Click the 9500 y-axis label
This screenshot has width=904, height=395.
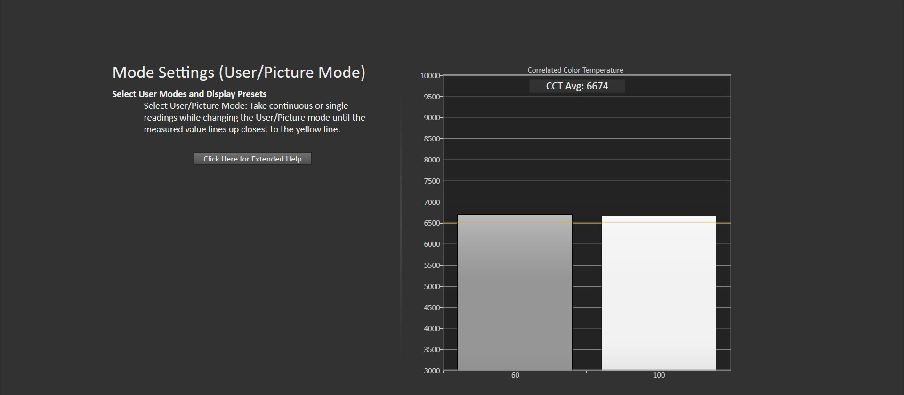pyautogui.click(x=432, y=97)
